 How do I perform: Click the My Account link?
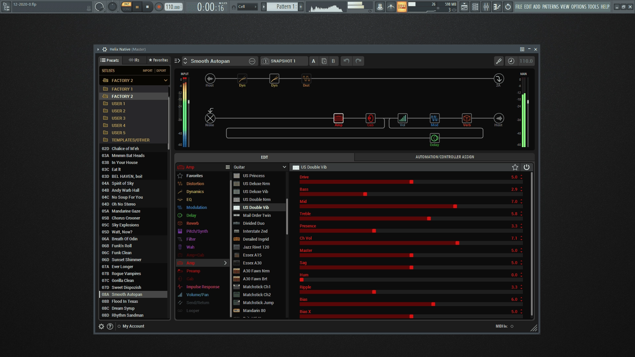pos(133,326)
